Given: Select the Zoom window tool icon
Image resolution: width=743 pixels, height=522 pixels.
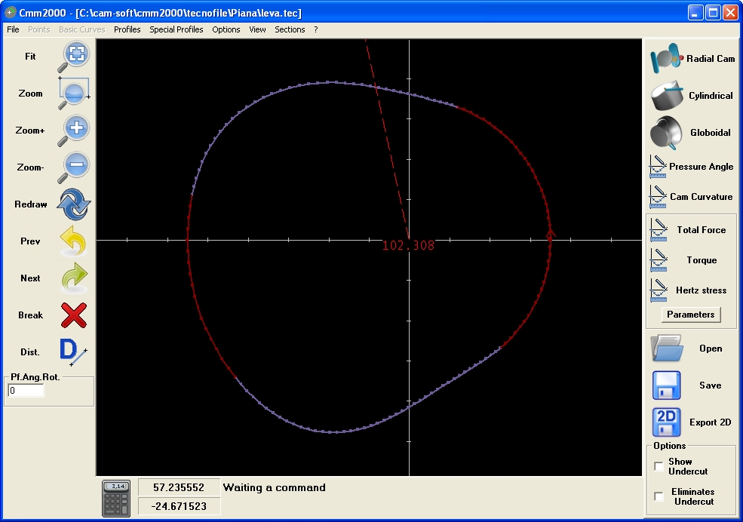Looking at the screenshot, I should pos(74,94).
